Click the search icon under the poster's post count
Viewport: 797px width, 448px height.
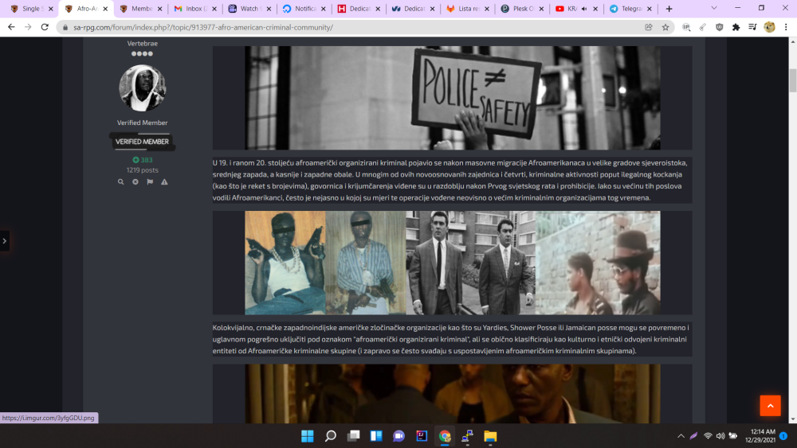pos(121,182)
